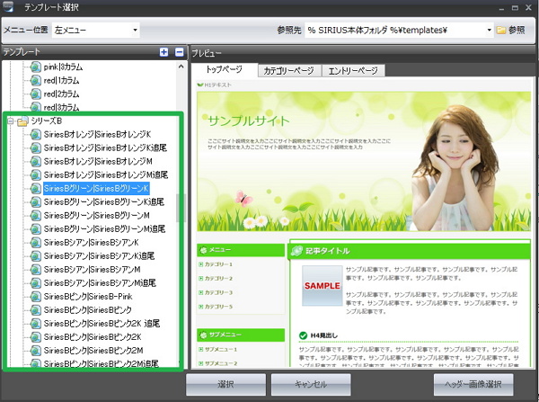This screenshot has height=402, width=539.
Task: Click the collapse-all minus icon in template panel
Action: (x=179, y=53)
